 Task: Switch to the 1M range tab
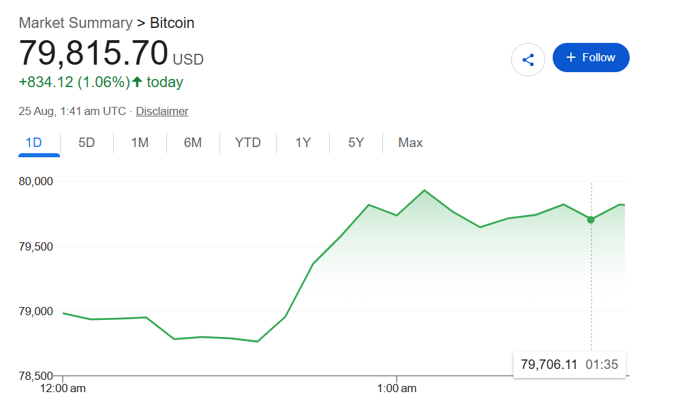click(x=140, y=142)
